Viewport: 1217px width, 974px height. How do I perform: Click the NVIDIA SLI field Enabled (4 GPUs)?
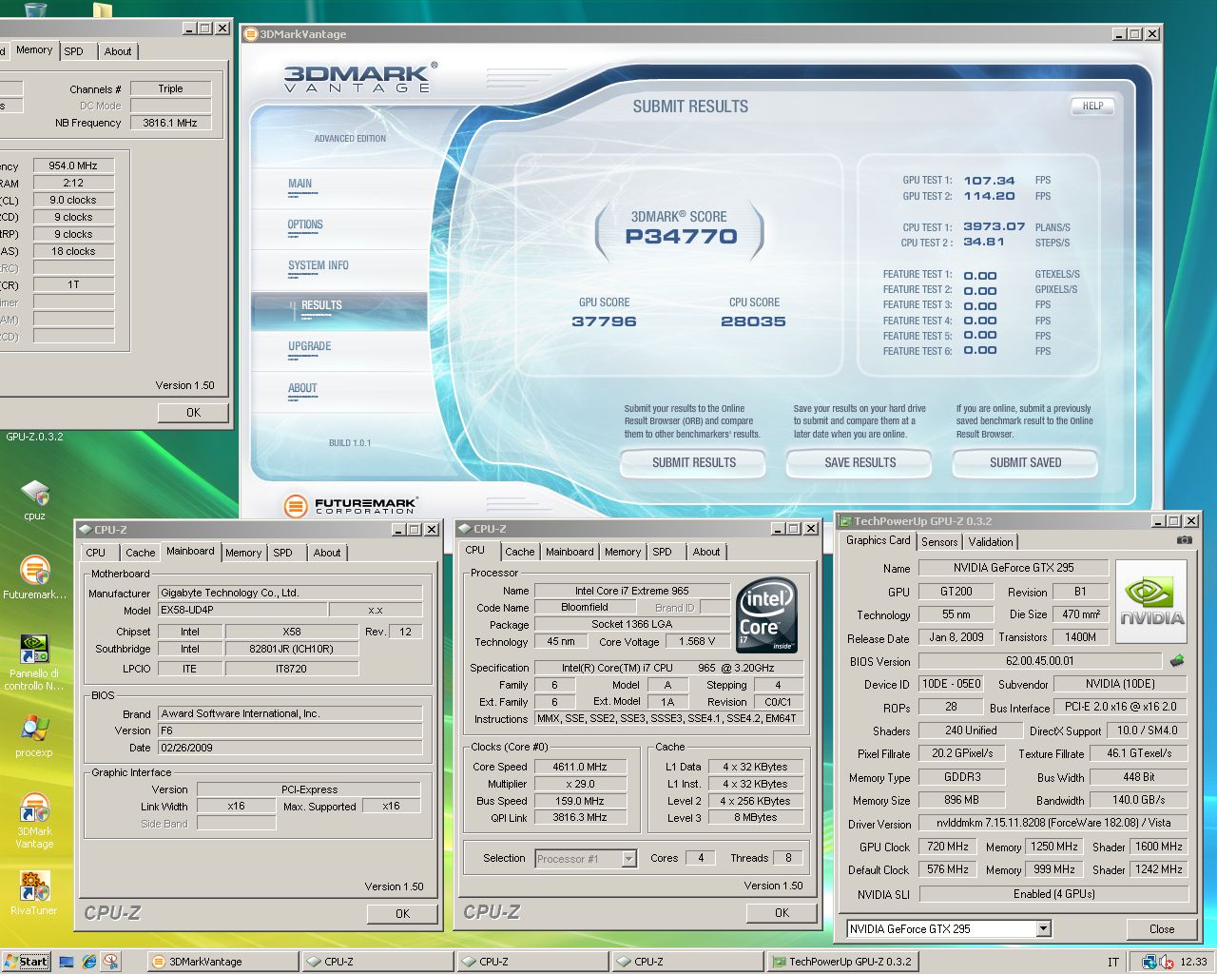coord(1053,894)
